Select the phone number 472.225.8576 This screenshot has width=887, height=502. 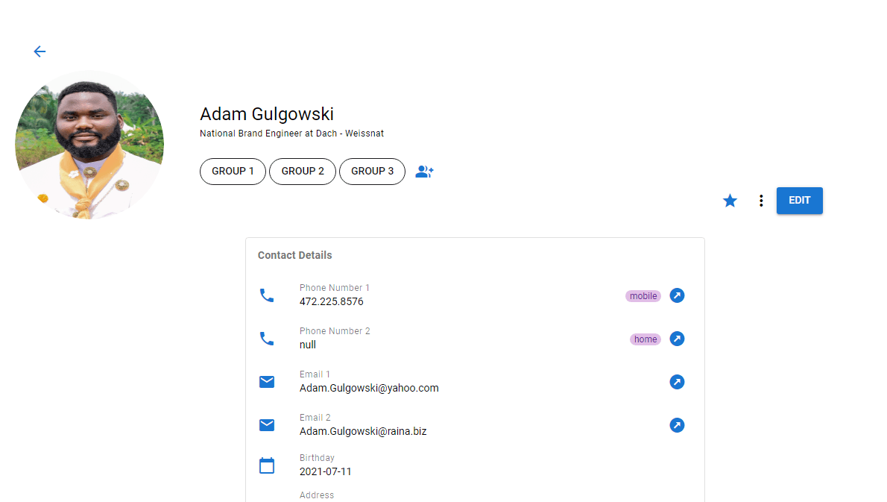[332, 301]
